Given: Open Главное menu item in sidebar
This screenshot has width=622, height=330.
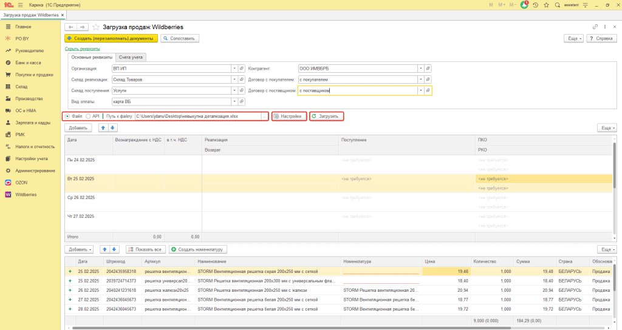Looking at the screenshot, I should pyautogui.click(x=23, y=27).
